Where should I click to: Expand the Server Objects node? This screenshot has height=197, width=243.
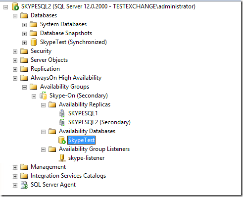coord(15,60)
